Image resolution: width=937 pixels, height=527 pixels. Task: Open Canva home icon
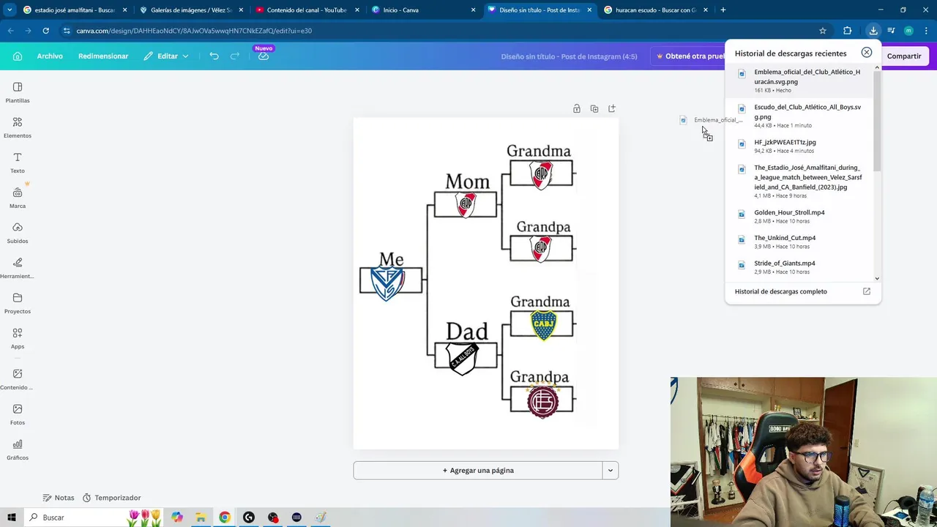click(18, 56)
